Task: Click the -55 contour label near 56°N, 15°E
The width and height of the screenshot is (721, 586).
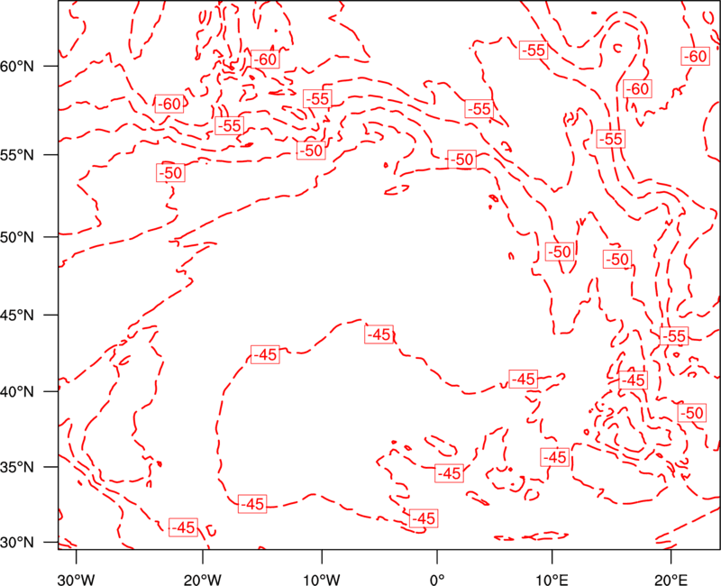Action: pos(611,139)
